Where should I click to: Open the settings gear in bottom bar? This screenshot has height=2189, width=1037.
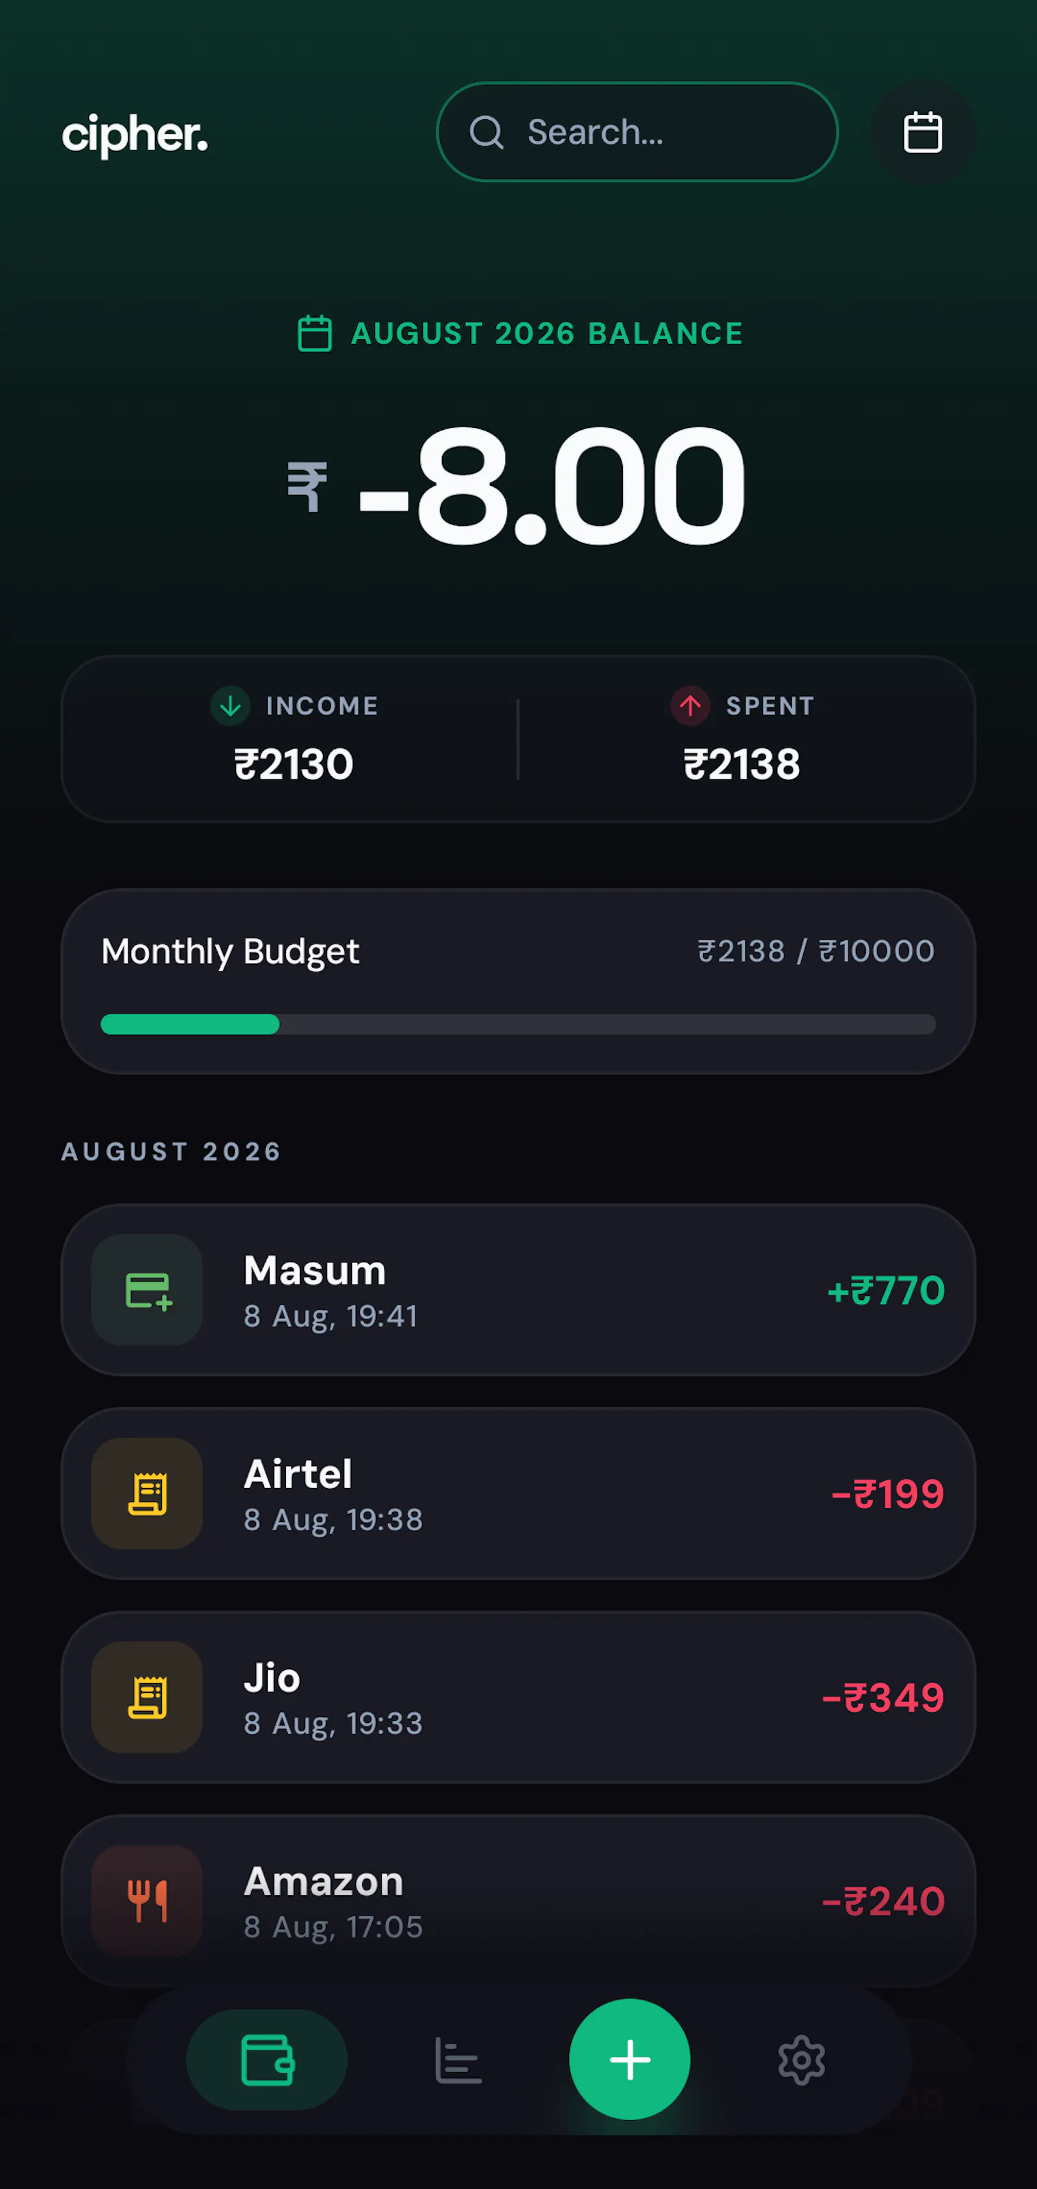click(x=801, y=2060)
